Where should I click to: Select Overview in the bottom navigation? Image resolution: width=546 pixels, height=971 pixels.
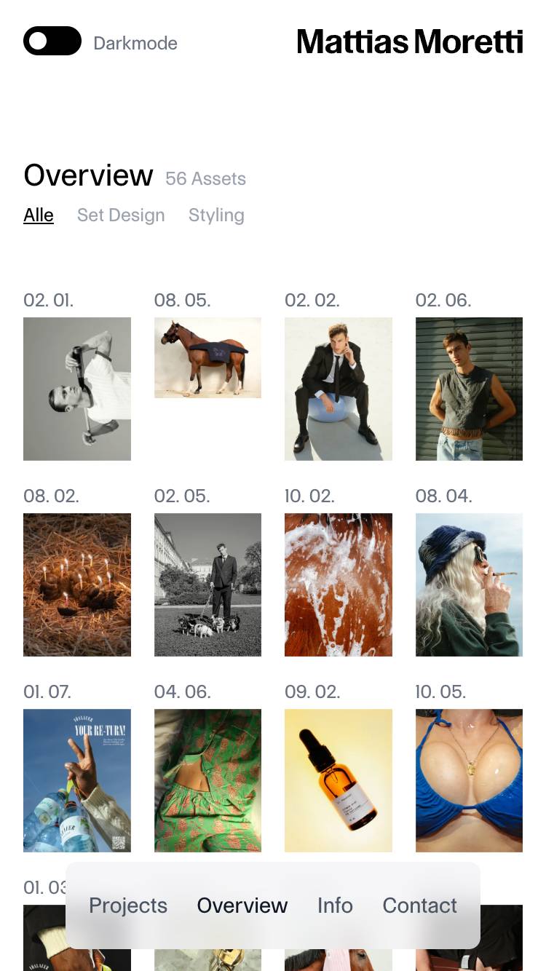pyautogui.click(x=242, y=905)
